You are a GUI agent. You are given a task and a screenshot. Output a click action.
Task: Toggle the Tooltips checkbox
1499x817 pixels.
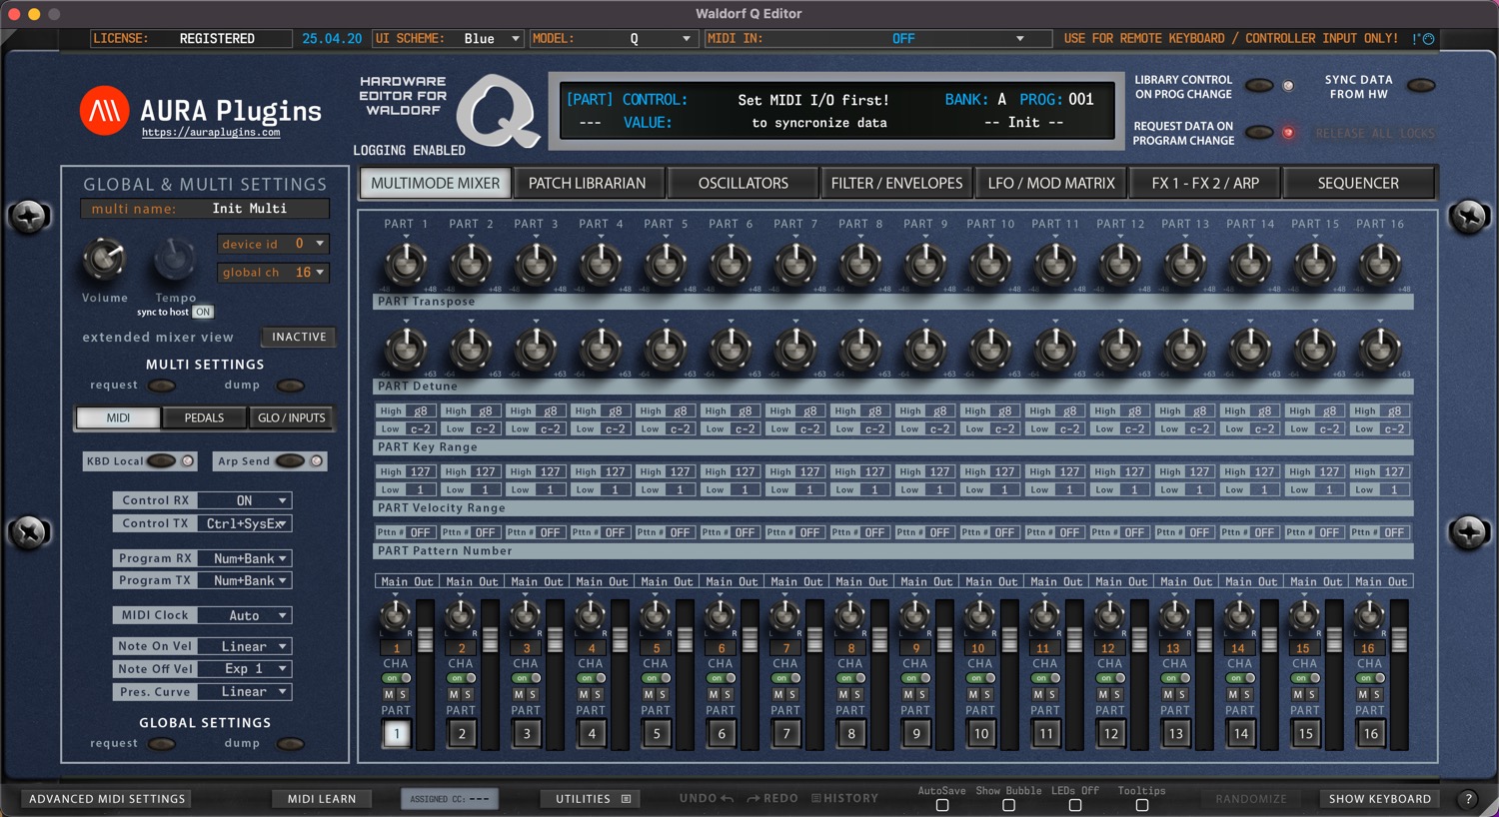(x=1142, y=805)
